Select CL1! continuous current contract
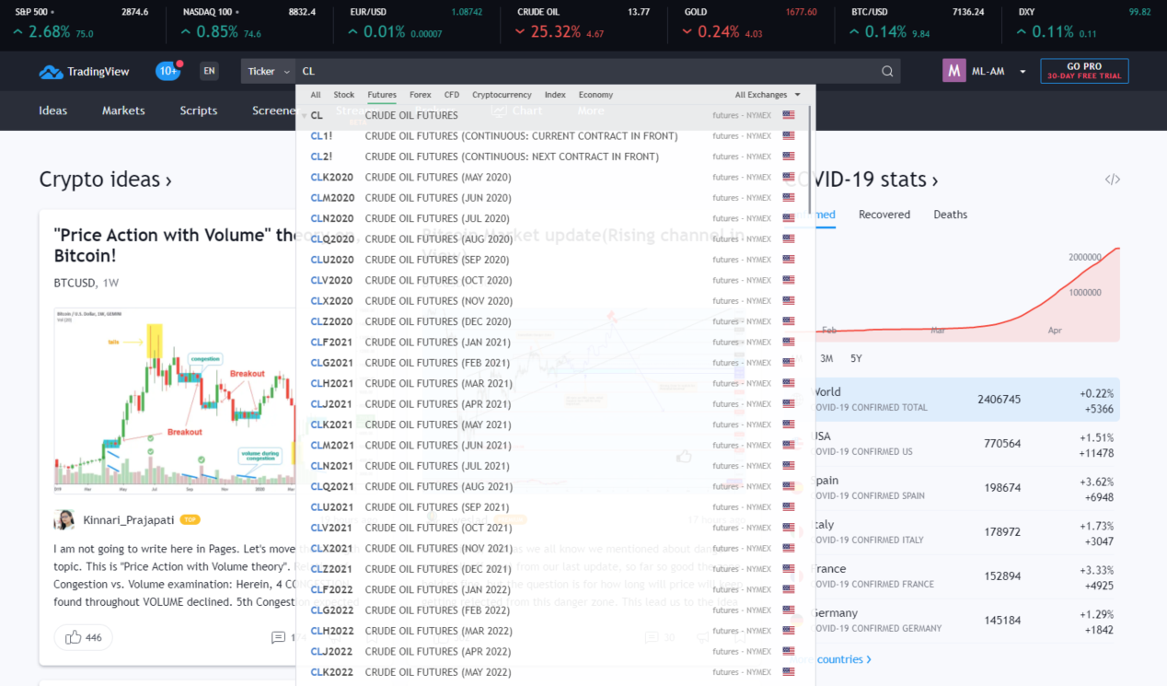Viewport: 1167px width, 686px height. pos(552,136)
